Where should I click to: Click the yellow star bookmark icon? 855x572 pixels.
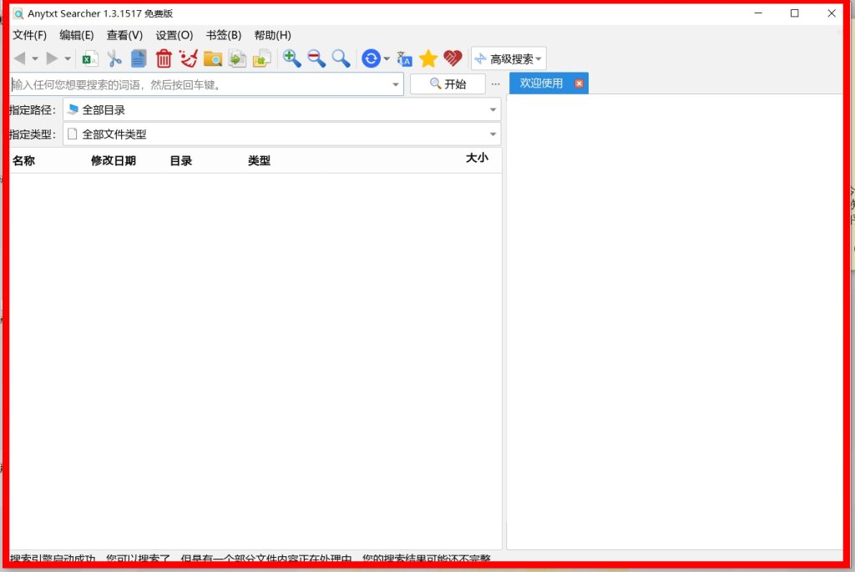(x=428, y=58)
